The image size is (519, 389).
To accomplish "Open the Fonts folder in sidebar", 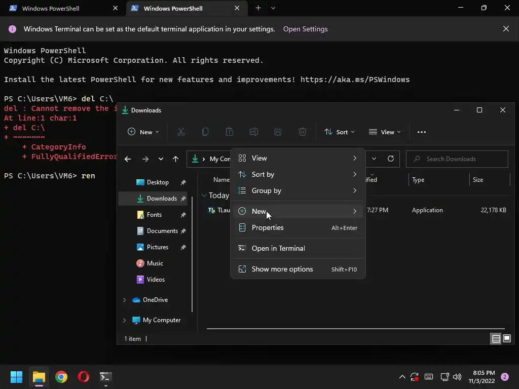I will tap(153, 215).
